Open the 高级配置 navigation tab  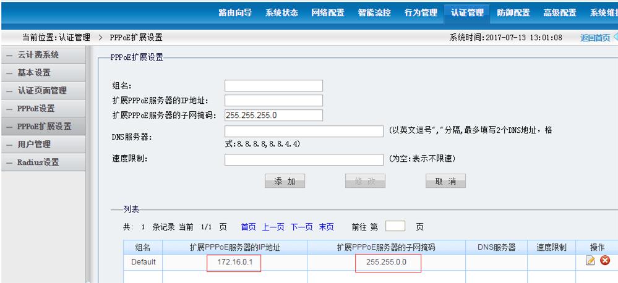tap(559, 12)
